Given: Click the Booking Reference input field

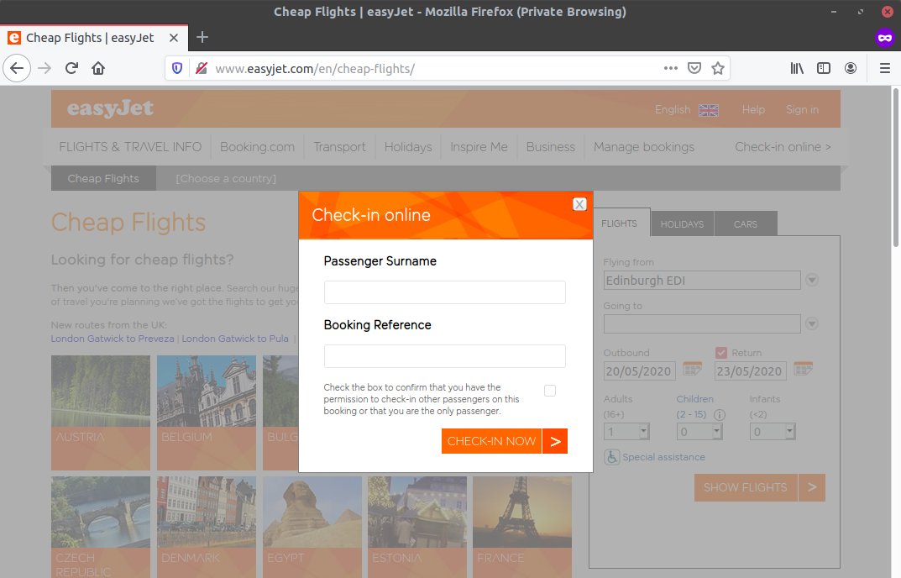Looking at the screenshot, I should pos(445,356).
